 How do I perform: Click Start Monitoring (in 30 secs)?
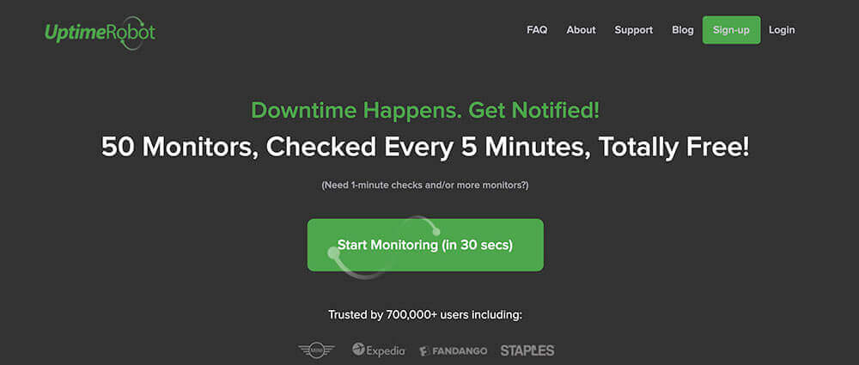click(x=425, y=245)
